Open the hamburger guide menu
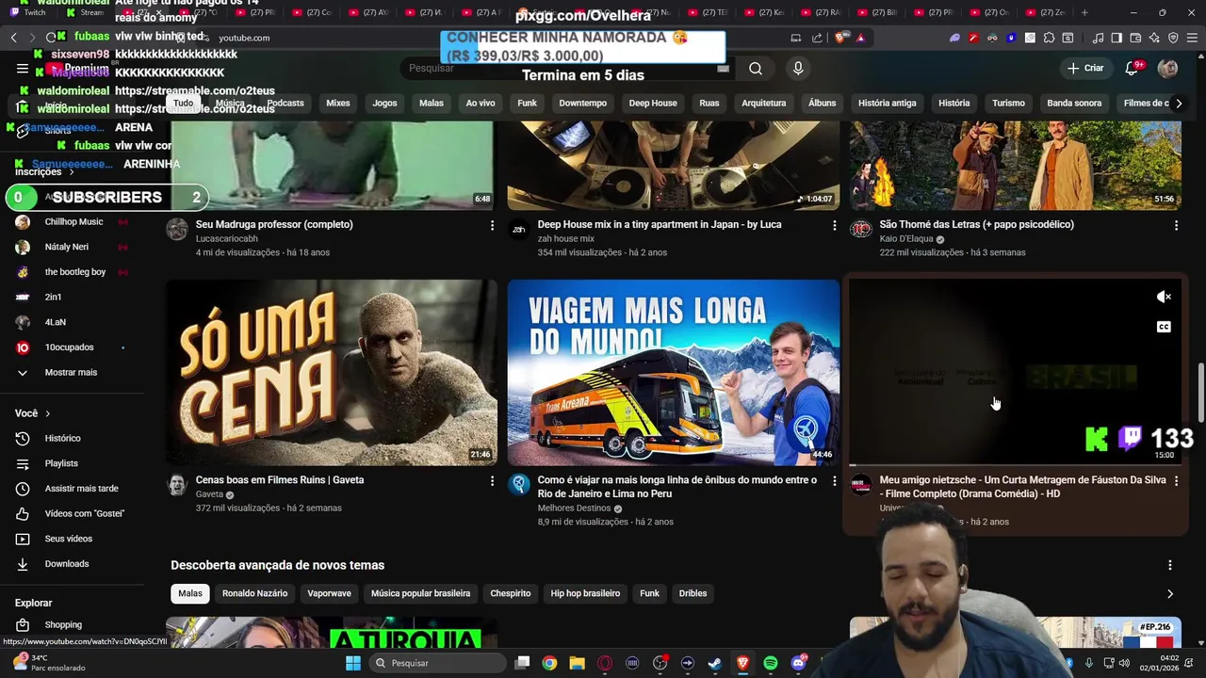 [22, 69]
